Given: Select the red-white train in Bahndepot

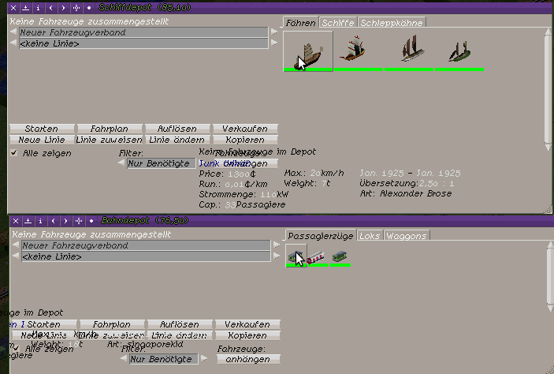Looking at the screenshot, I should (x=318, y=256).
